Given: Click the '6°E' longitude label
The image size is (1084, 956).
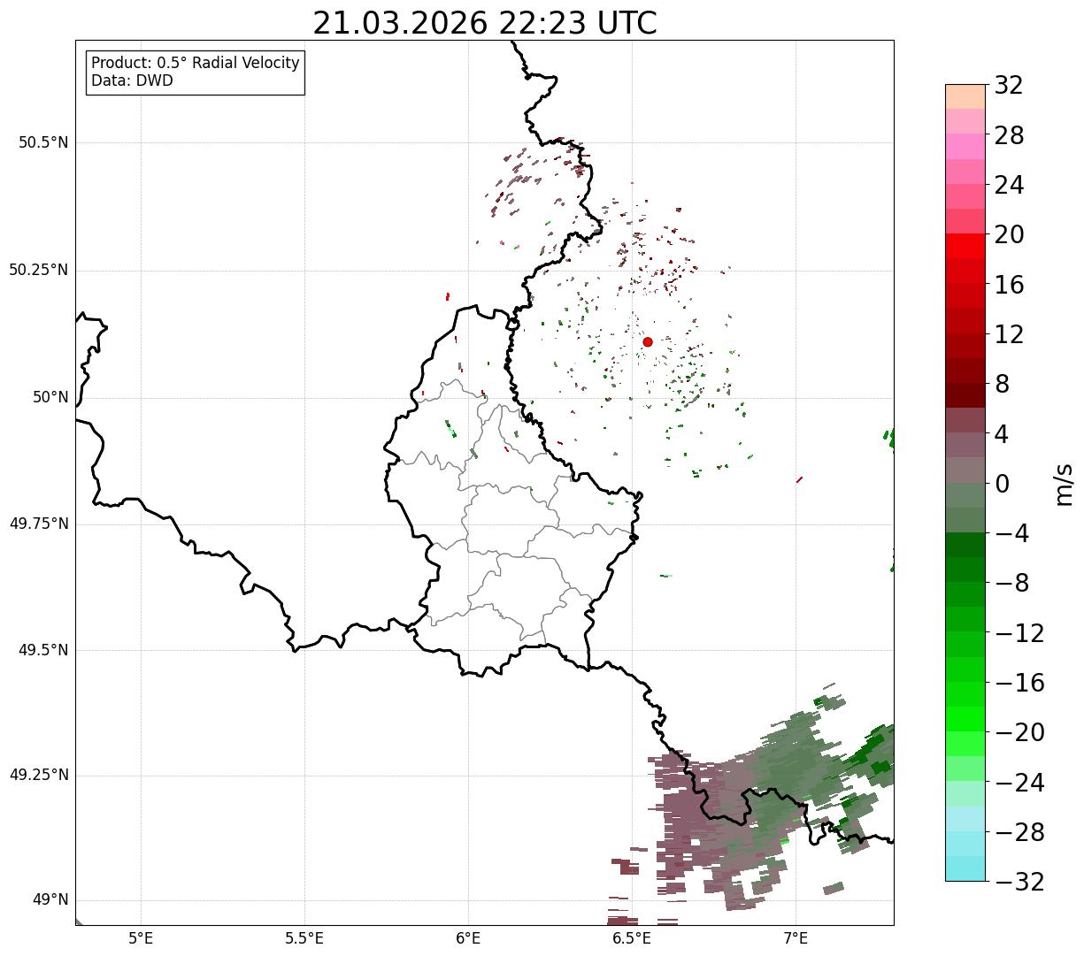Looking at the screenshot, I should [468, 938].
